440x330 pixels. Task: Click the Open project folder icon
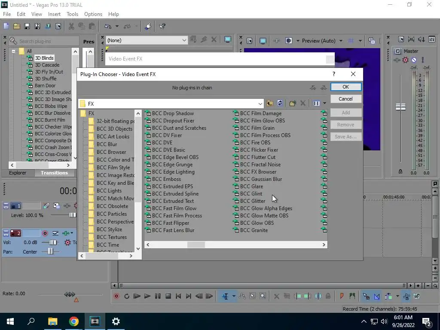[17, 26]
